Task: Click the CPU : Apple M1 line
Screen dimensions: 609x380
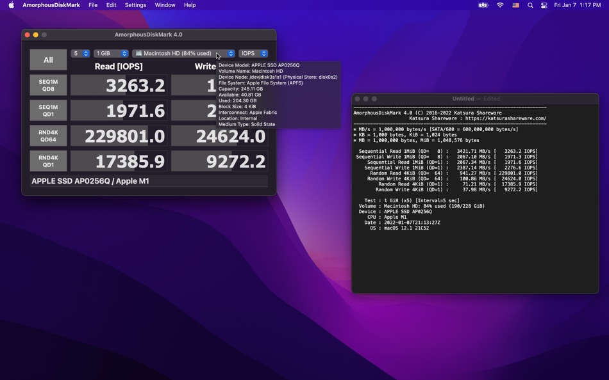Action: (x=387, y=217)
